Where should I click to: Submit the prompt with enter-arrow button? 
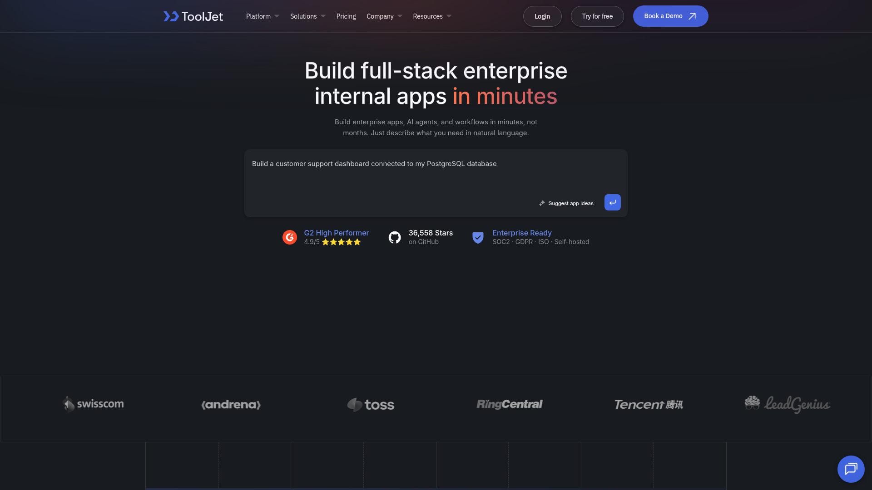pyautogui.click(x=612, y=202)
